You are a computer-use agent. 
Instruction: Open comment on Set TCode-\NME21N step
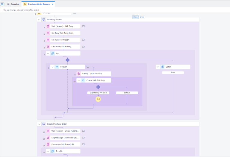click(x=83, y=40)
